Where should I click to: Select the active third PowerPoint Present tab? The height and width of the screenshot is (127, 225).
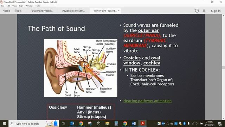click(105, 11)
